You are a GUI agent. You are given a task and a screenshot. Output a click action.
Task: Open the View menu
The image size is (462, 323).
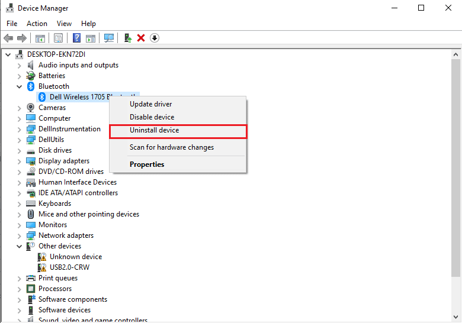click(x=64, y=24)
